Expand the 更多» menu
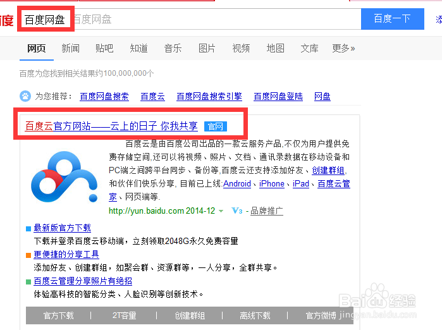The image size is (442, 330). click(x=343, y=49)
